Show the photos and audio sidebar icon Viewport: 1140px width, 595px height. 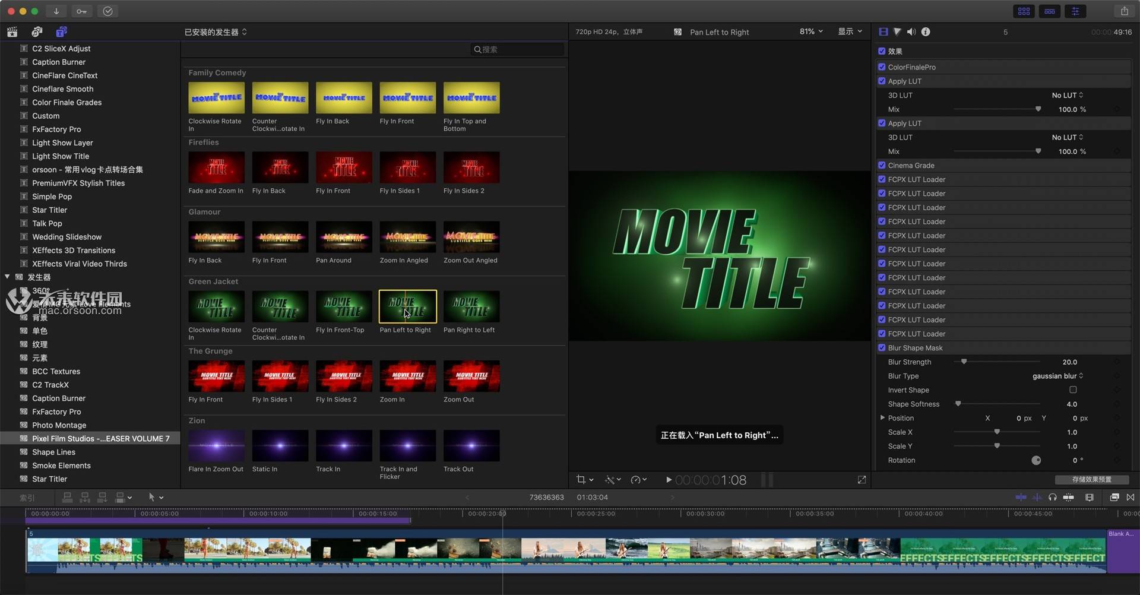[37, 31]
